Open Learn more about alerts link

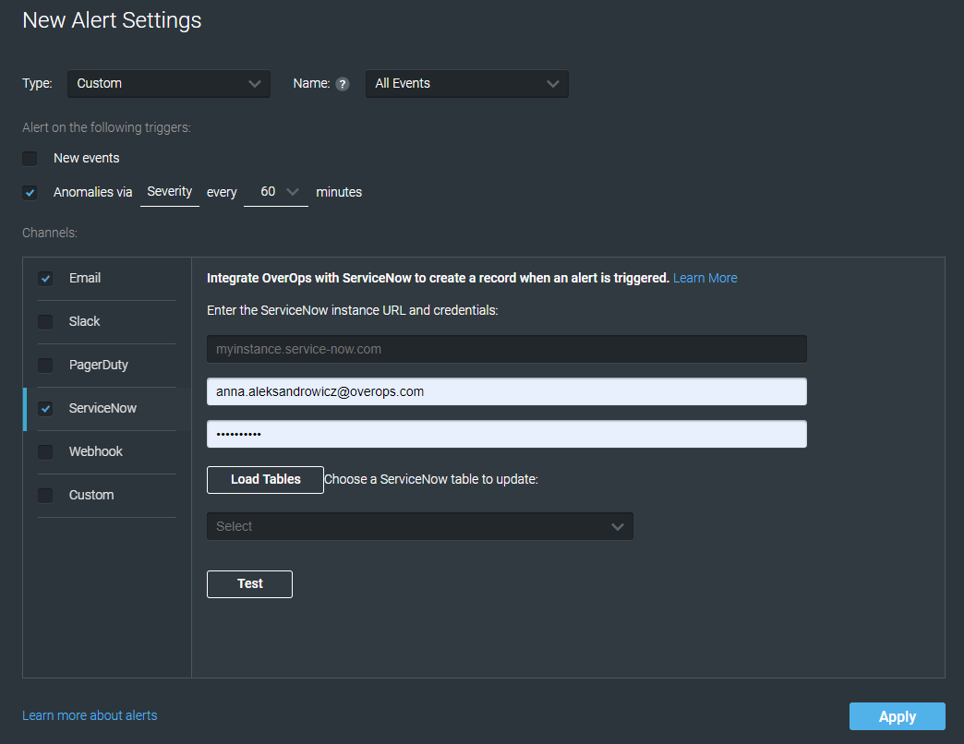point(90,715)
